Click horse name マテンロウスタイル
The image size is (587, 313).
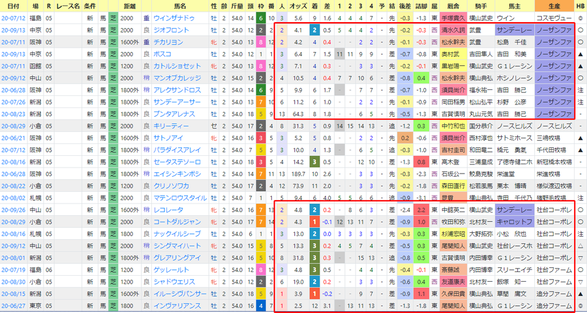point(180,198)
